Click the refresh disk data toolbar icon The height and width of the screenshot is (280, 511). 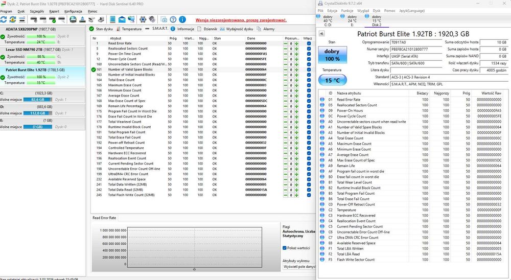pyautogui.click(x=4, y=19)
